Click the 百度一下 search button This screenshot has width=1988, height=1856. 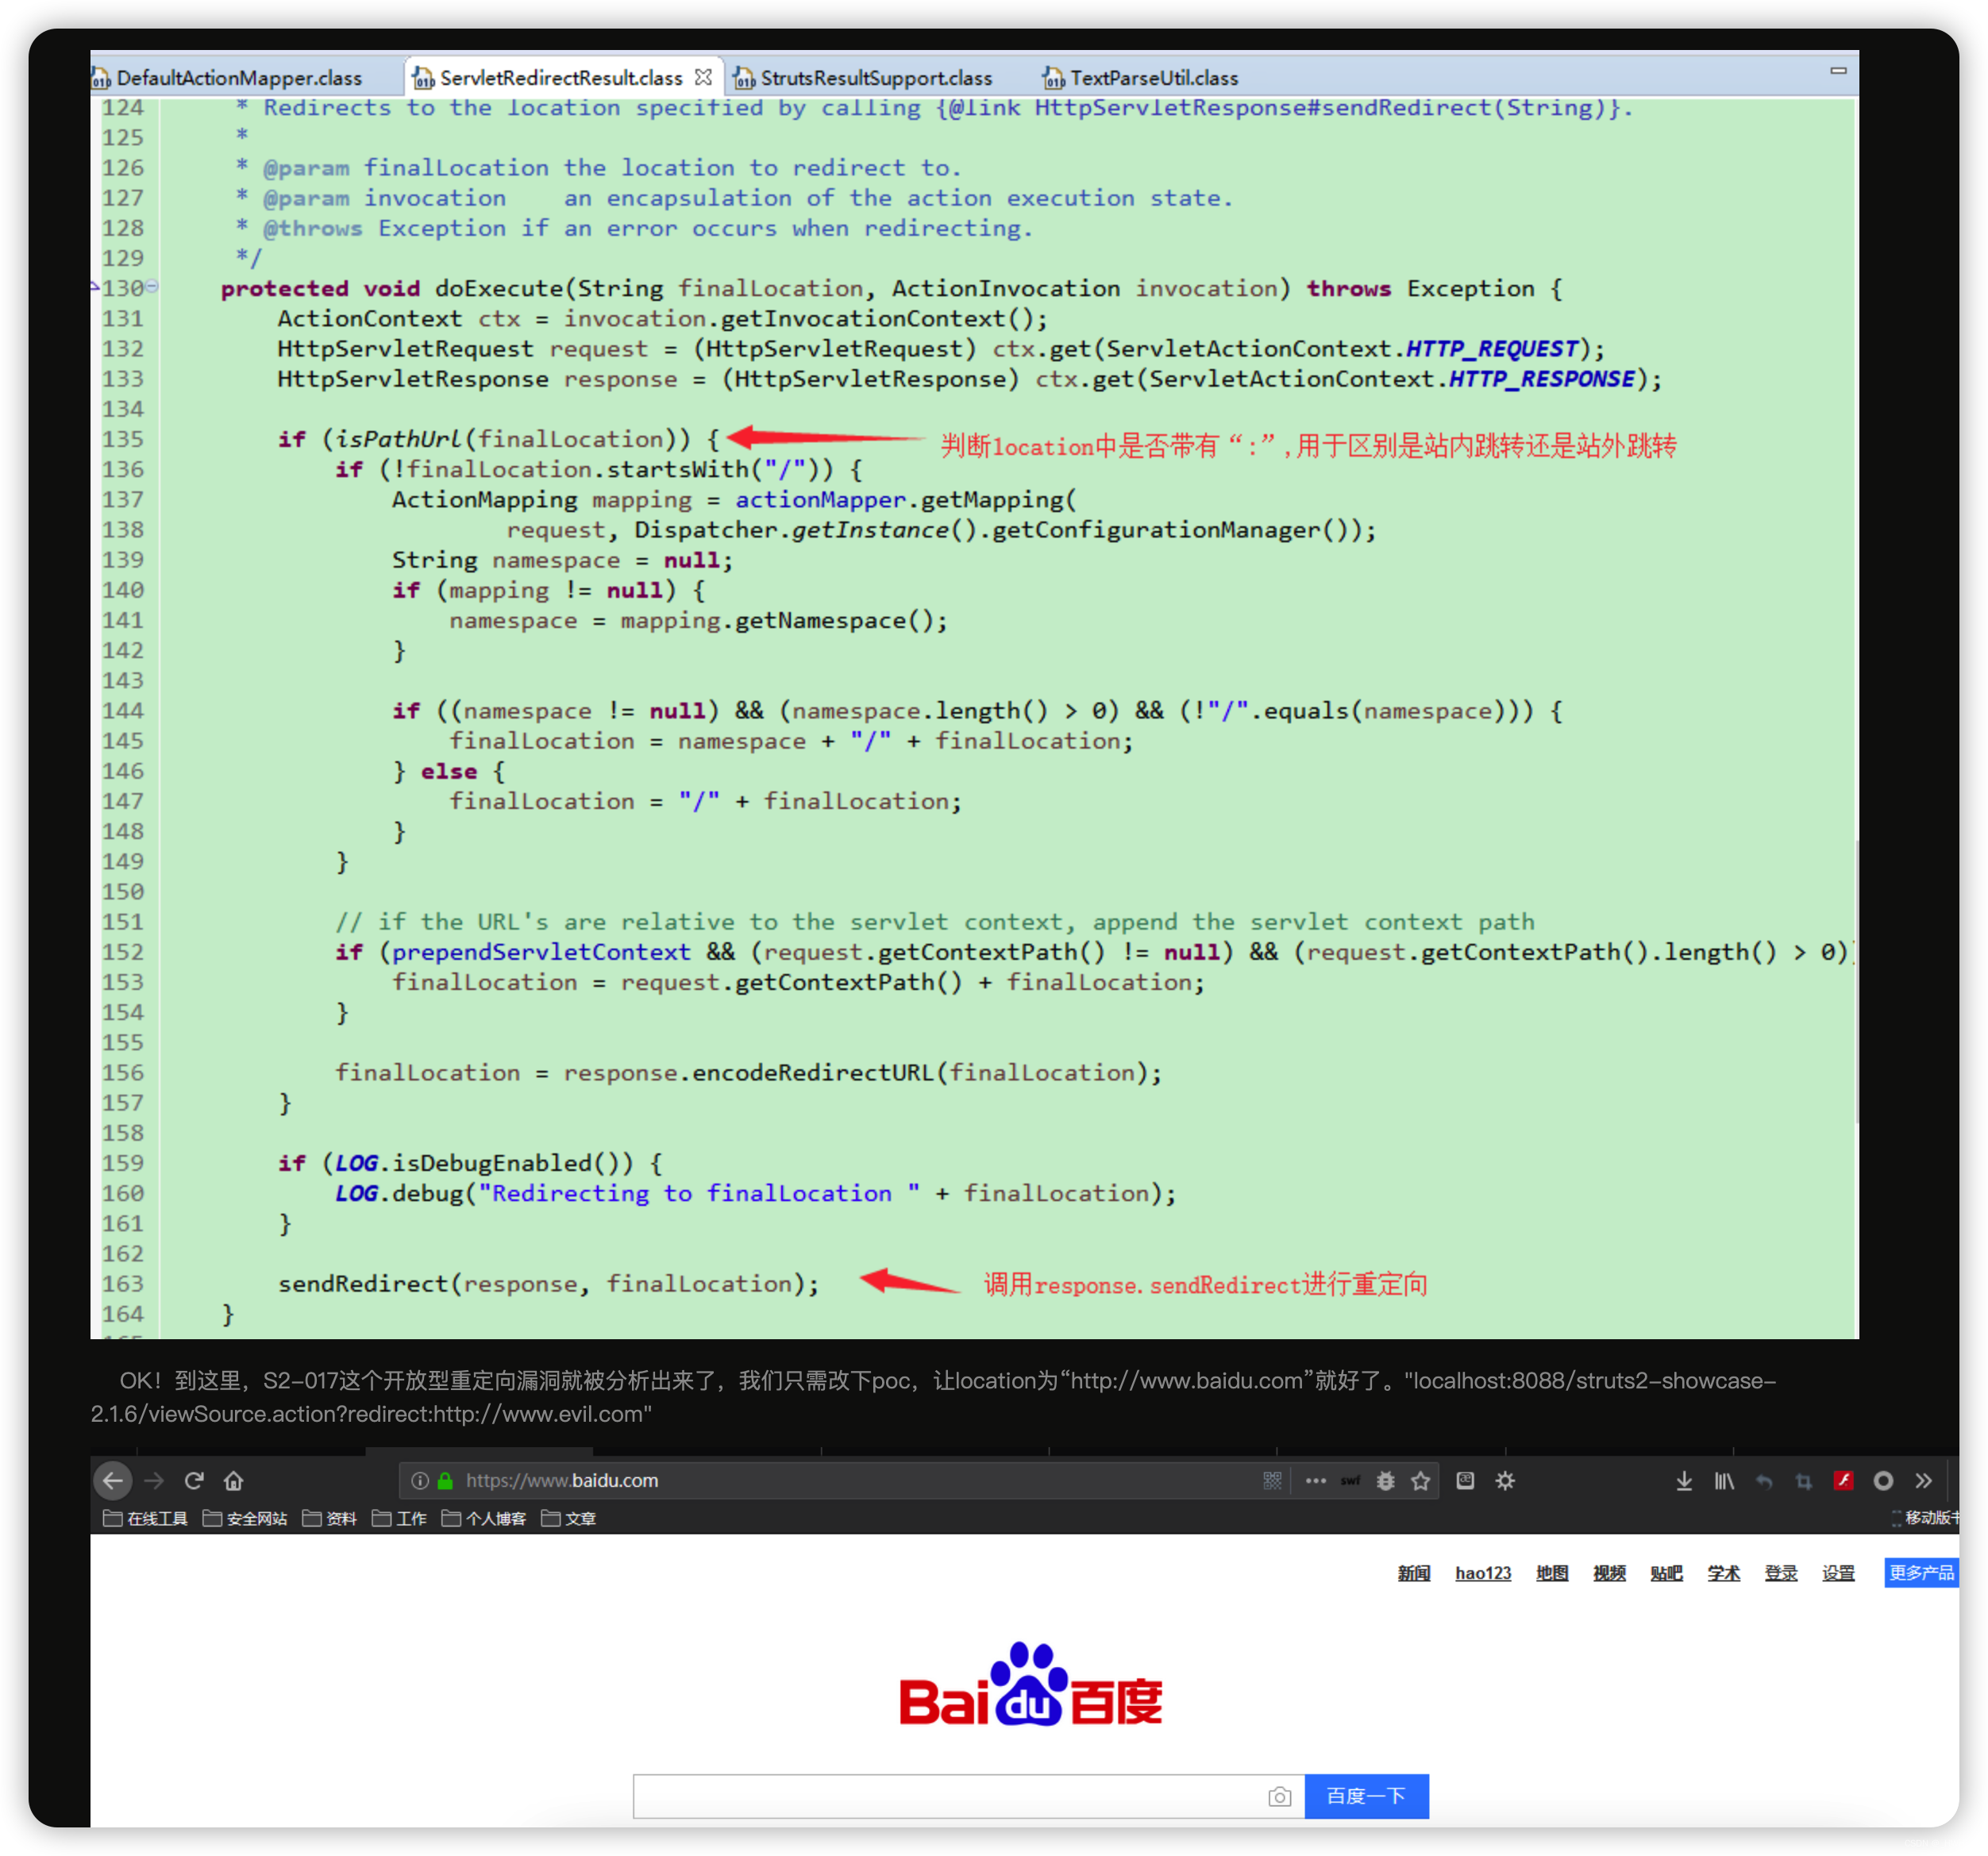[x=1366, y=1797]
